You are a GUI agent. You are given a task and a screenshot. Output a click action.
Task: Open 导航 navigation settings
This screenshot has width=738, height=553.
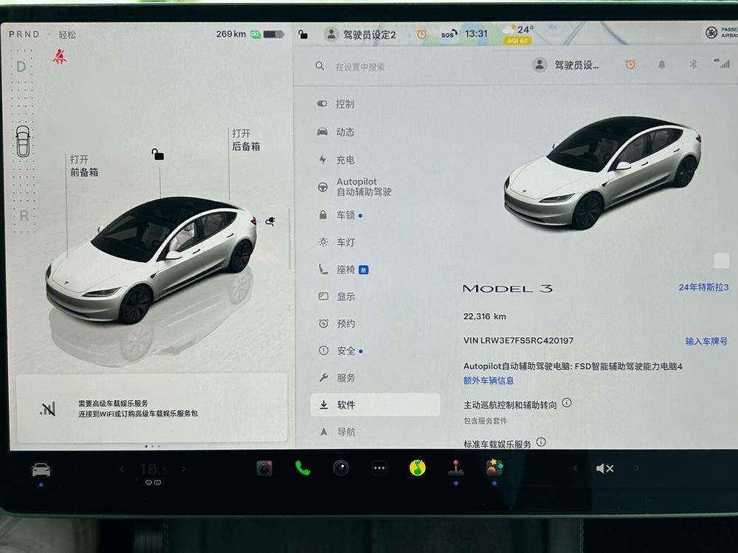click(x=337, y=431)
